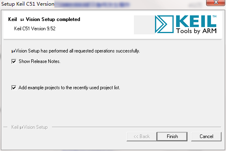This screenshot has height=151, width=226.
Task: Click the Keil µVision Setup completed heading
Action: point(44,19)
